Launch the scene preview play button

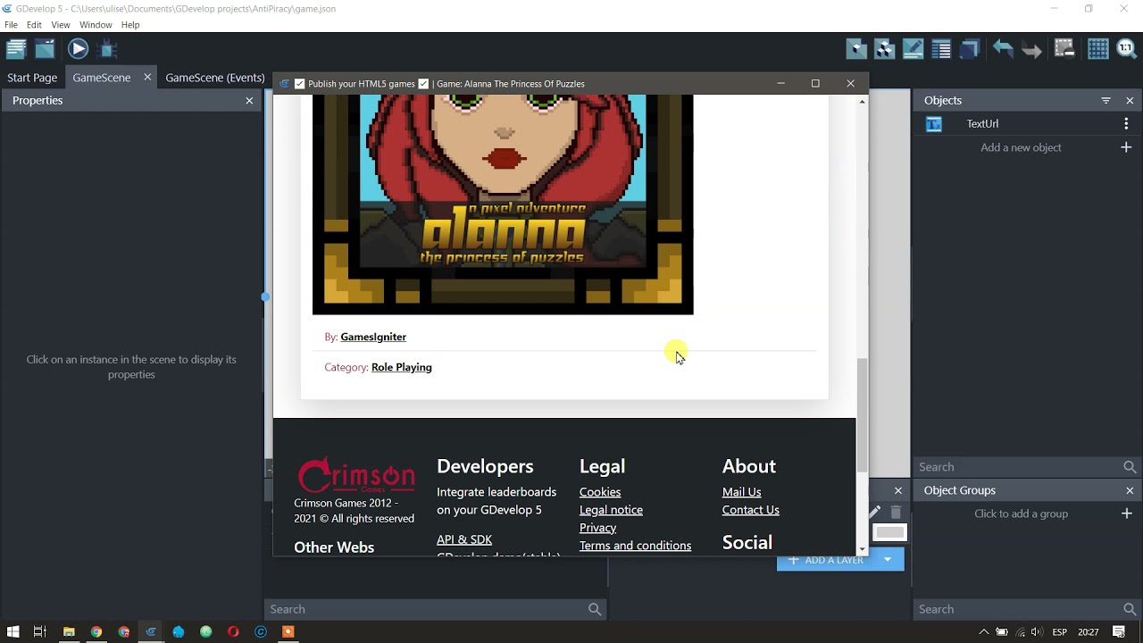(x=79, y=49)
